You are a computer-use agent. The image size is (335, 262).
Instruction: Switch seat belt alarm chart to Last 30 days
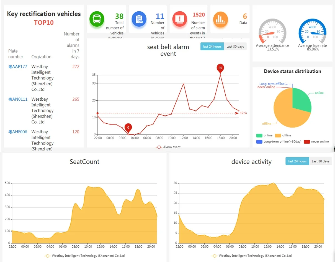pyautogui.click(x=235, y=47)
